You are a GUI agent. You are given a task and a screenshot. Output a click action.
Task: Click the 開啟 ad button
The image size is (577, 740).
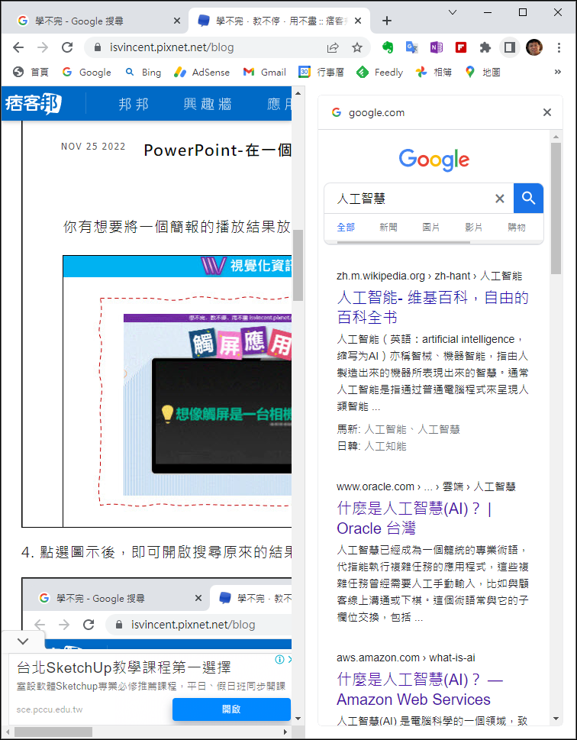coord(231,709)
